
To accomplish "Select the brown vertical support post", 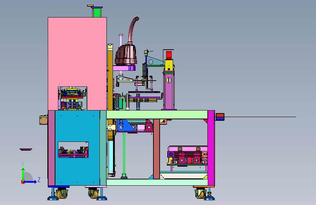I will pyautogui.click(x=156, y=149).
